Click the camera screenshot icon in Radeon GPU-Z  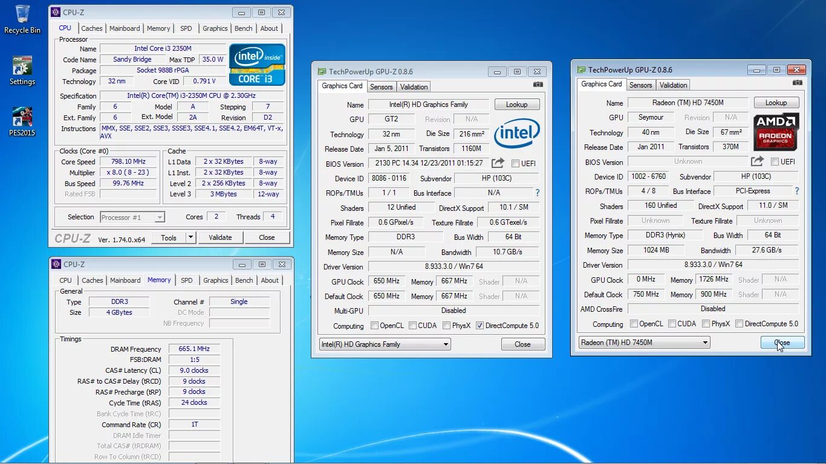[x=798, y=83]
